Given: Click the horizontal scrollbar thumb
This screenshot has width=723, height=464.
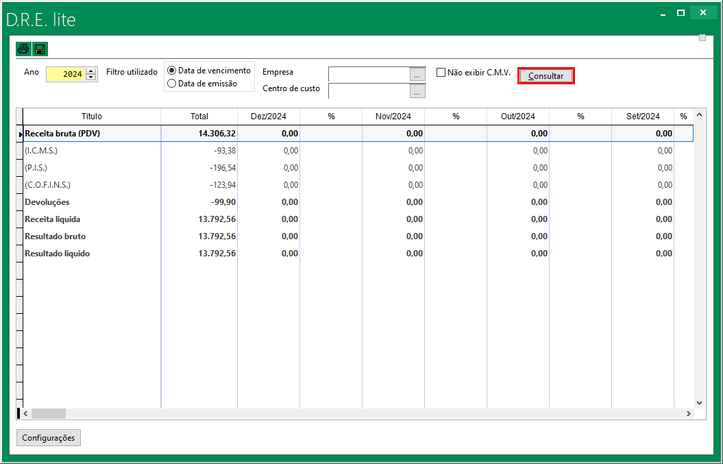Looking at the screenshot, I should (48, 414).
